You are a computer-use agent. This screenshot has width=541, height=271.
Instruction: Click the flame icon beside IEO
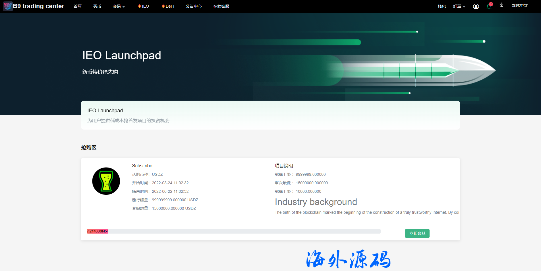click(140, 6)
